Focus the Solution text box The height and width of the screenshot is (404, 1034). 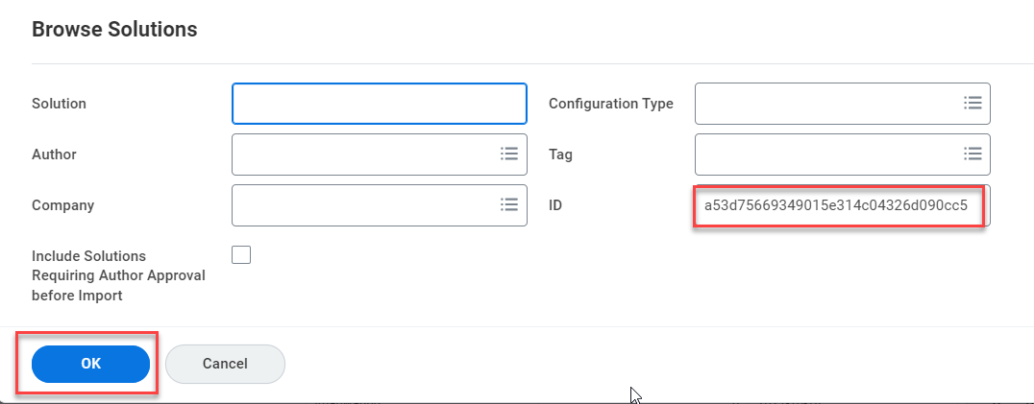379,103
